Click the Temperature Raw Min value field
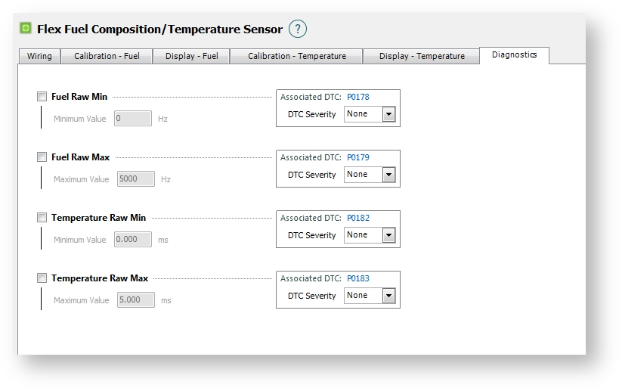The width and height of the screenshot is (622, 391). pyautogui.click(x=133, y=240)
